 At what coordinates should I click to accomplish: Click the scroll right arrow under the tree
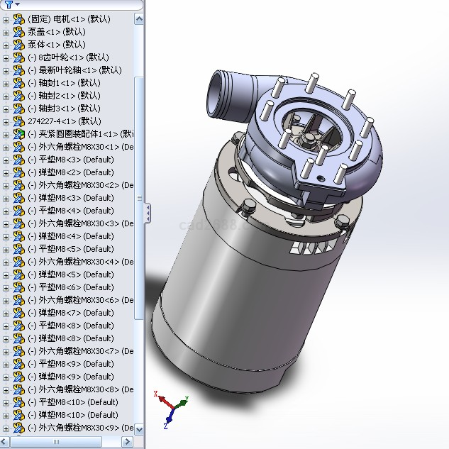pos(127,441)
